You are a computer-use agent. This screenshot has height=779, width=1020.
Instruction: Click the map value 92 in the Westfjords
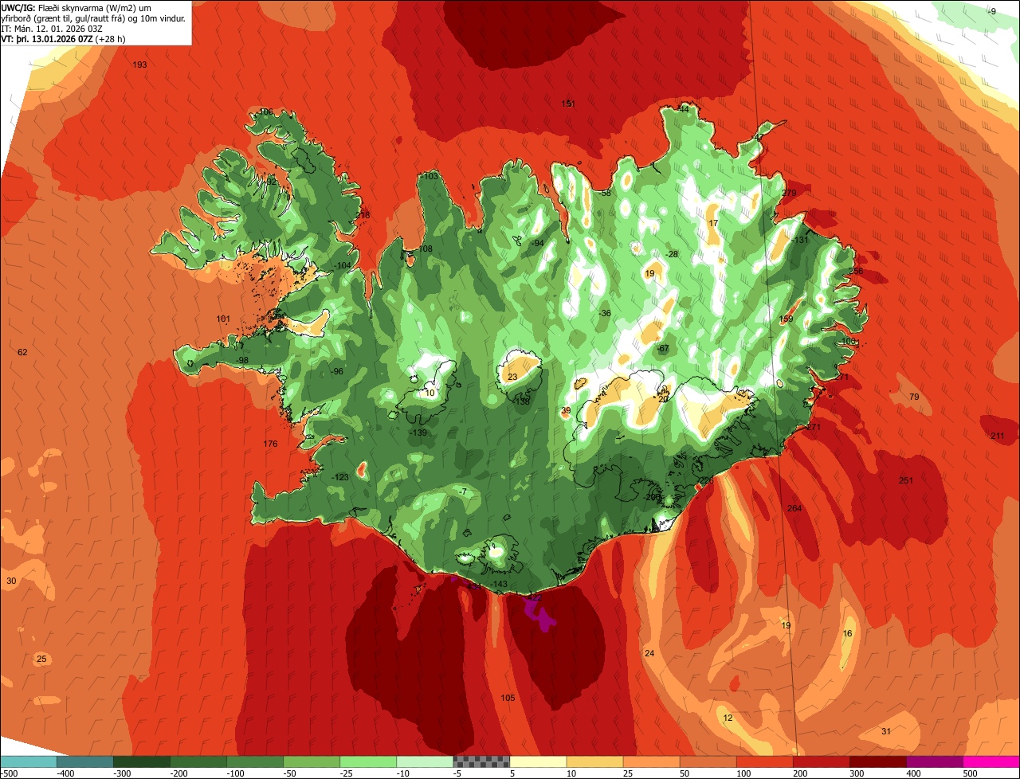(x=271, y=182)
